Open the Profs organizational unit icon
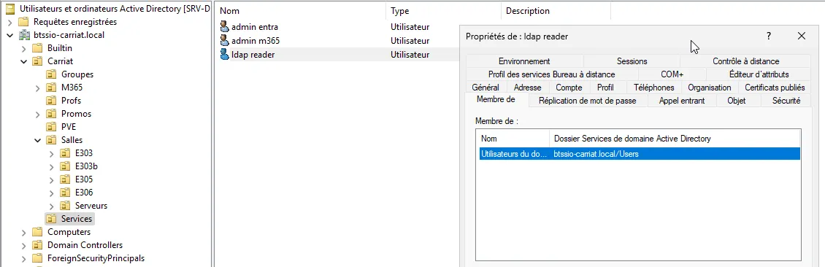Viewport: 825px width, 267px height. click(51, 101)
